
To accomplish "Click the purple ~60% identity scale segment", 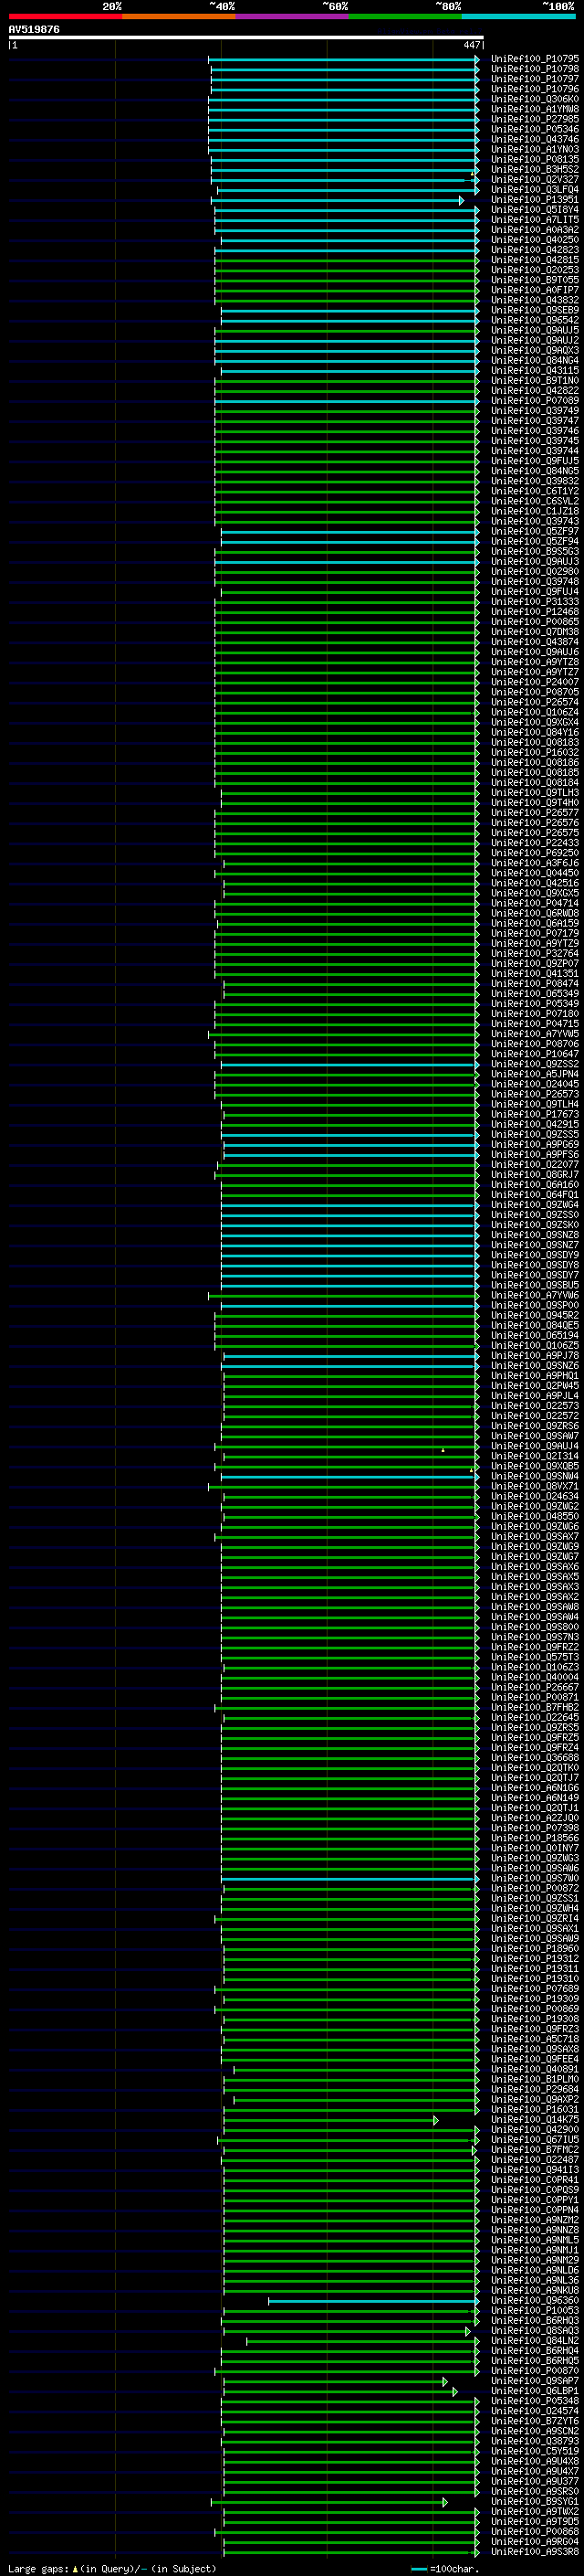I will pos(293,16).
